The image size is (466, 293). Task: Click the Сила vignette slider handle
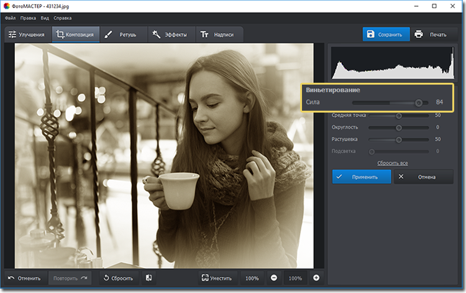(x=419, y=102)
